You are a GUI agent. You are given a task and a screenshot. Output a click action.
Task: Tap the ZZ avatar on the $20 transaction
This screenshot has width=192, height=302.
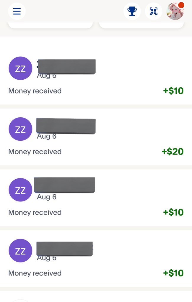click(x=20, y=129)
